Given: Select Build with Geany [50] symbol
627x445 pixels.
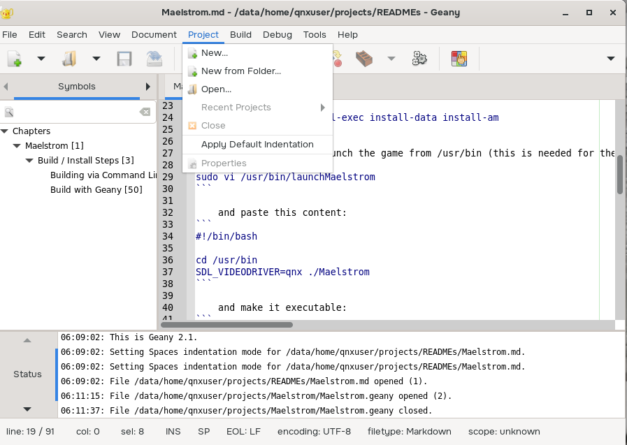Looking at the screenshot, I should point(96,189).
